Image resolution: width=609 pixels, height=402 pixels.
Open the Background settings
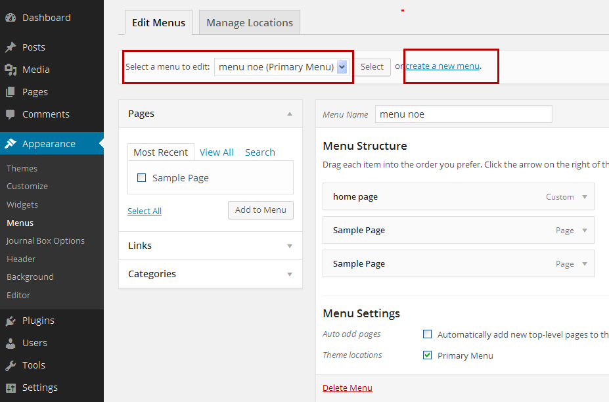click(30, 277)
